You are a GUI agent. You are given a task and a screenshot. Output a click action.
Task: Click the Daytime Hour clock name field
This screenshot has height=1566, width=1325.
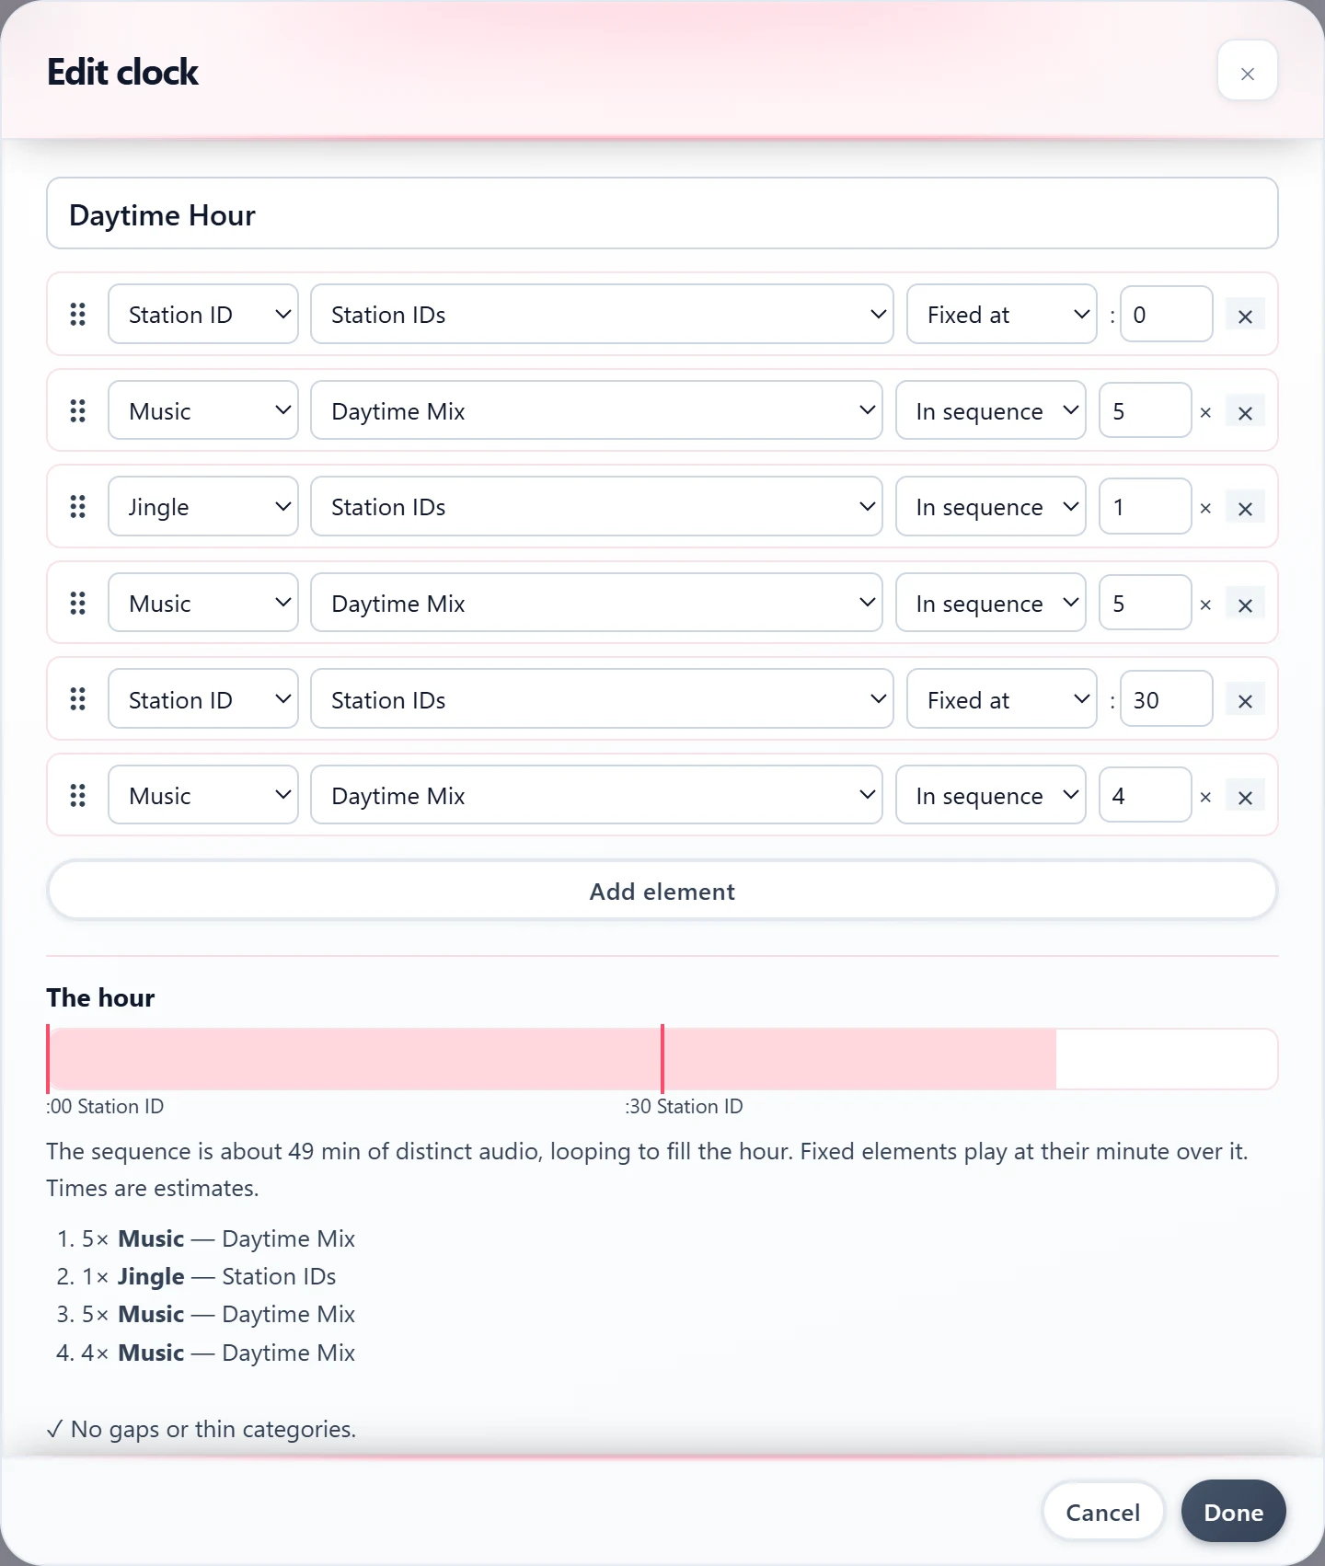(x=662, y=213)
